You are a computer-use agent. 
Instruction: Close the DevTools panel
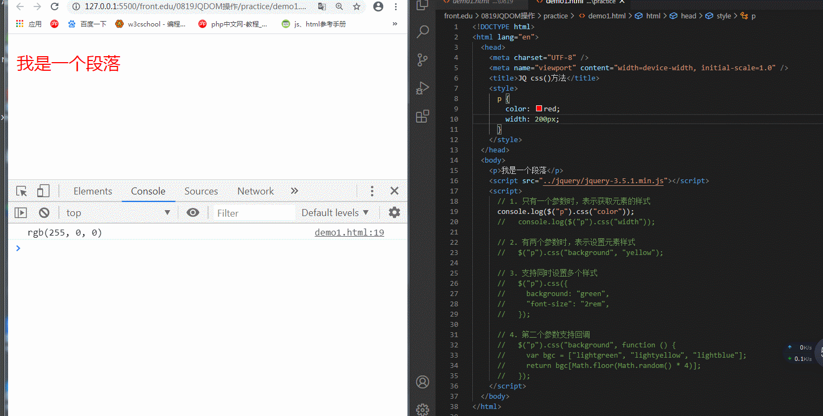[394, 191]
